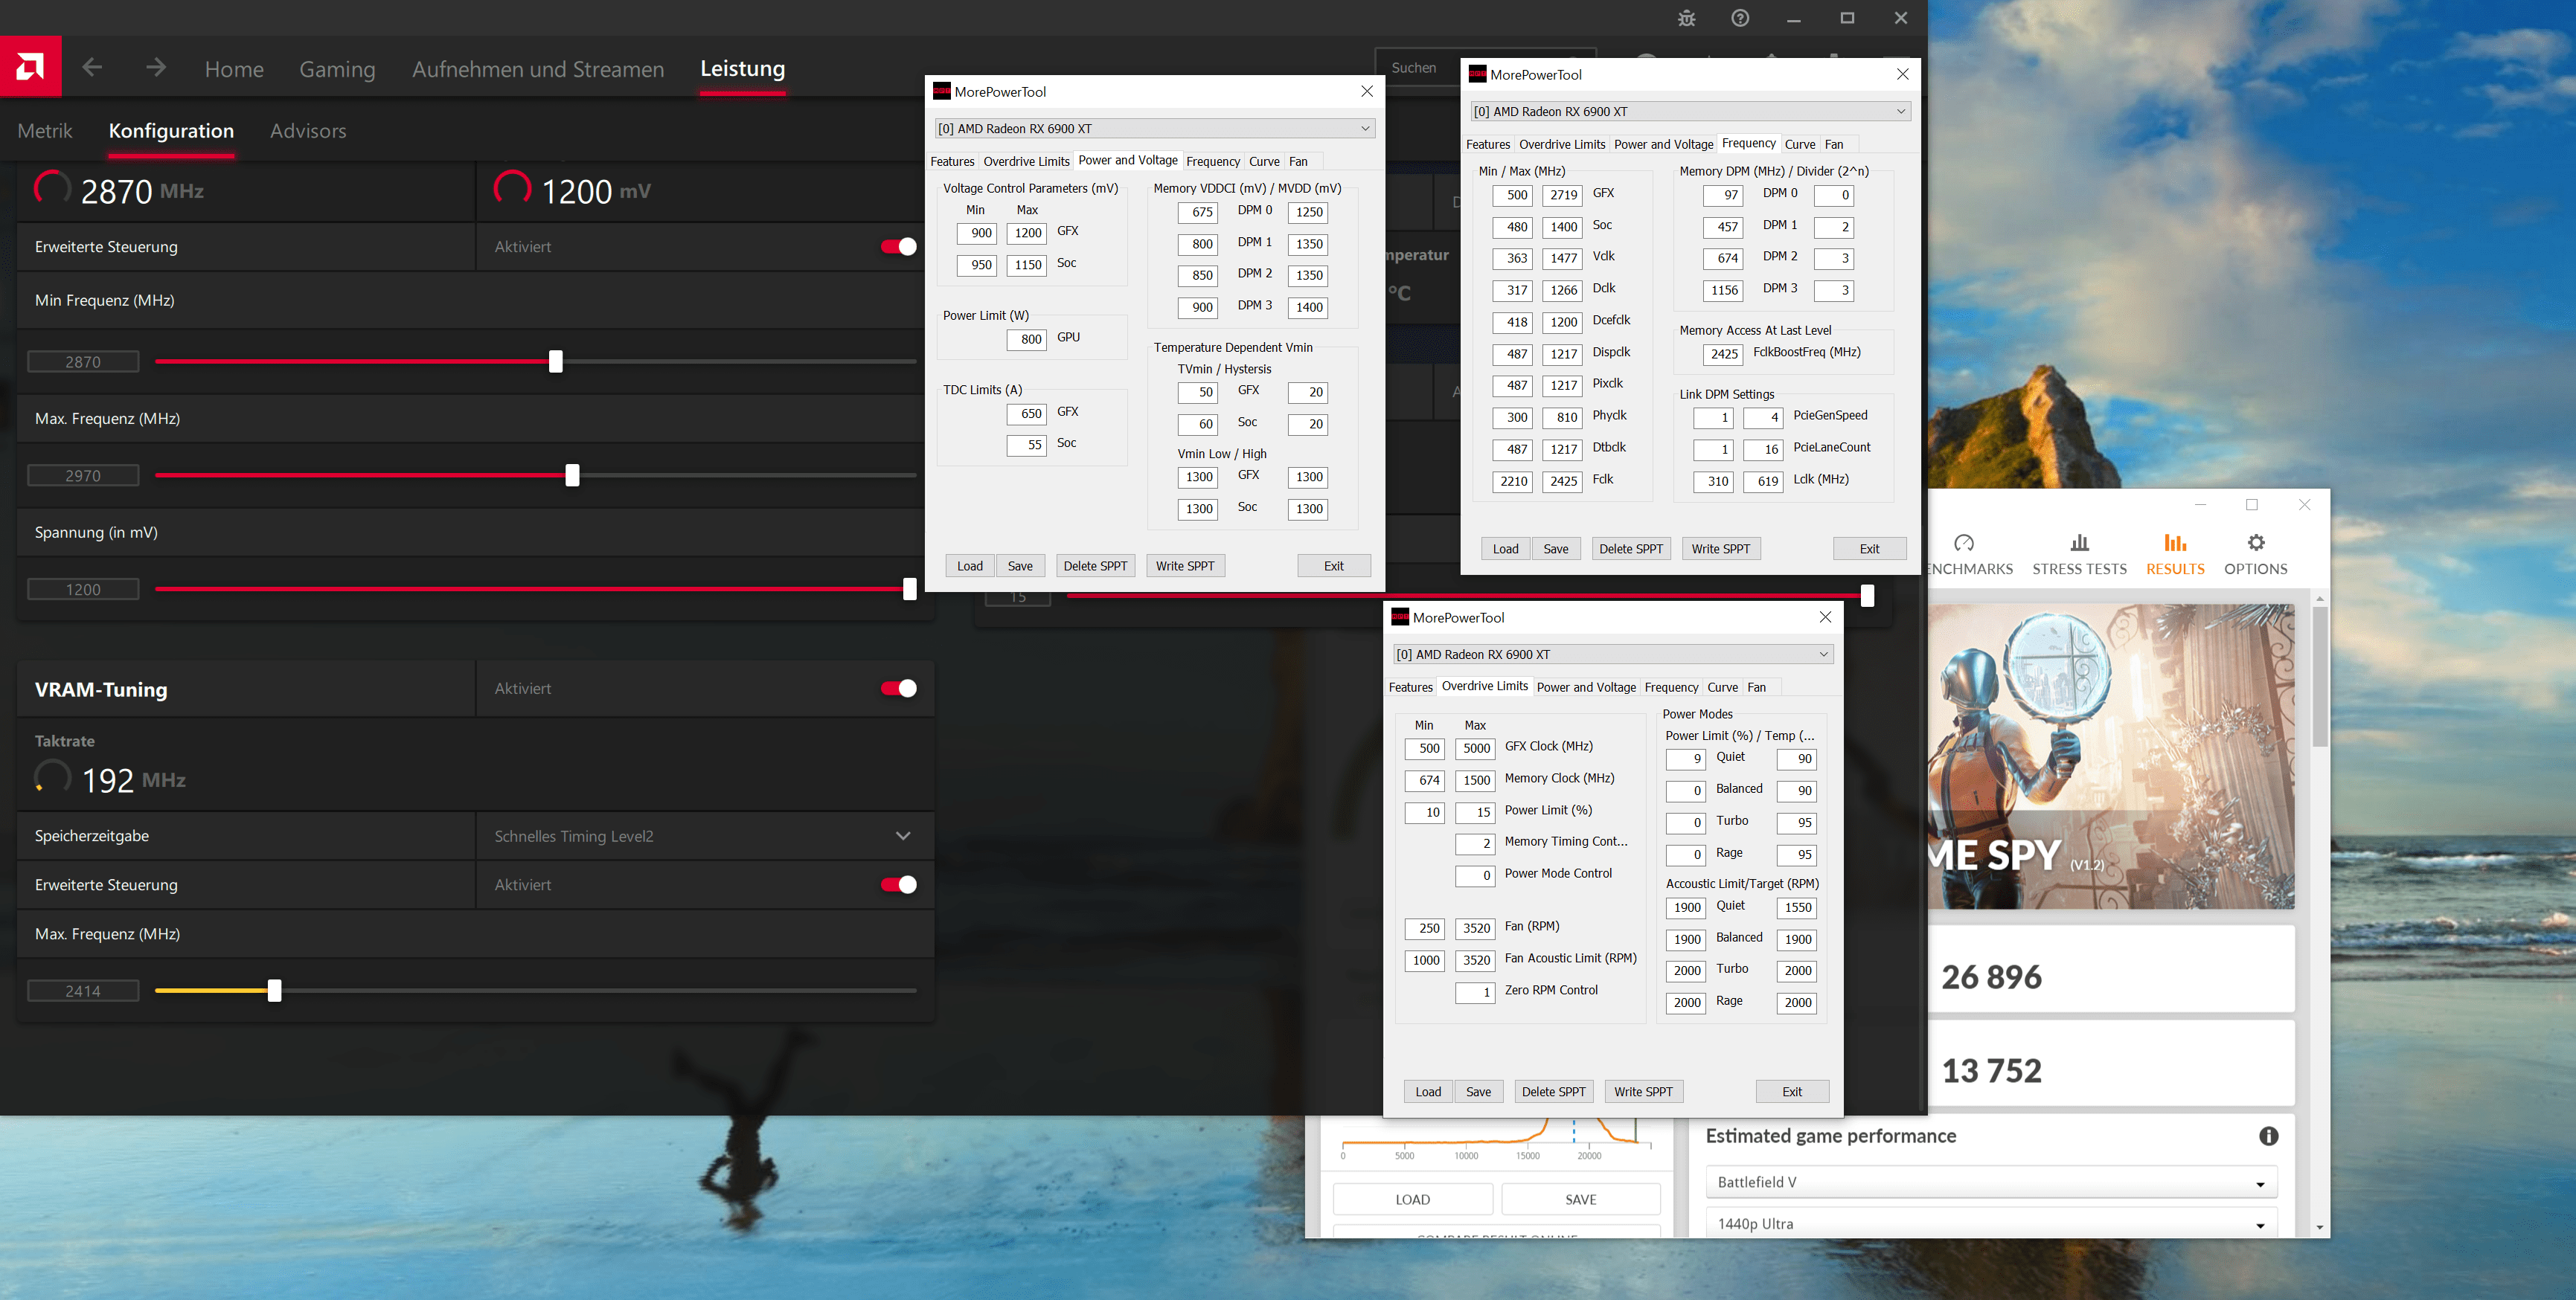Open GPU dropdown in Power and Voltage window
This screenshot has height=1300, width=2576.
[x=1155, y=128]
